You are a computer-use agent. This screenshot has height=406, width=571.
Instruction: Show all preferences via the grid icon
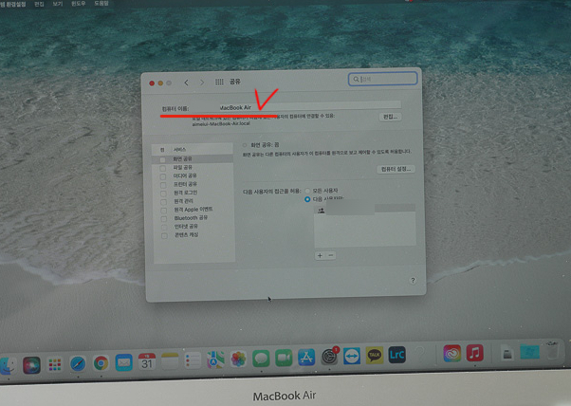[x=219, y=82]
